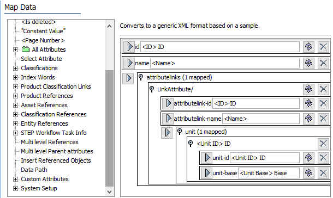Click the transform icon on the LinkAttribute/ row
Image resolution: width=333 pixels, height=198 pixels.
coord(308,89)
